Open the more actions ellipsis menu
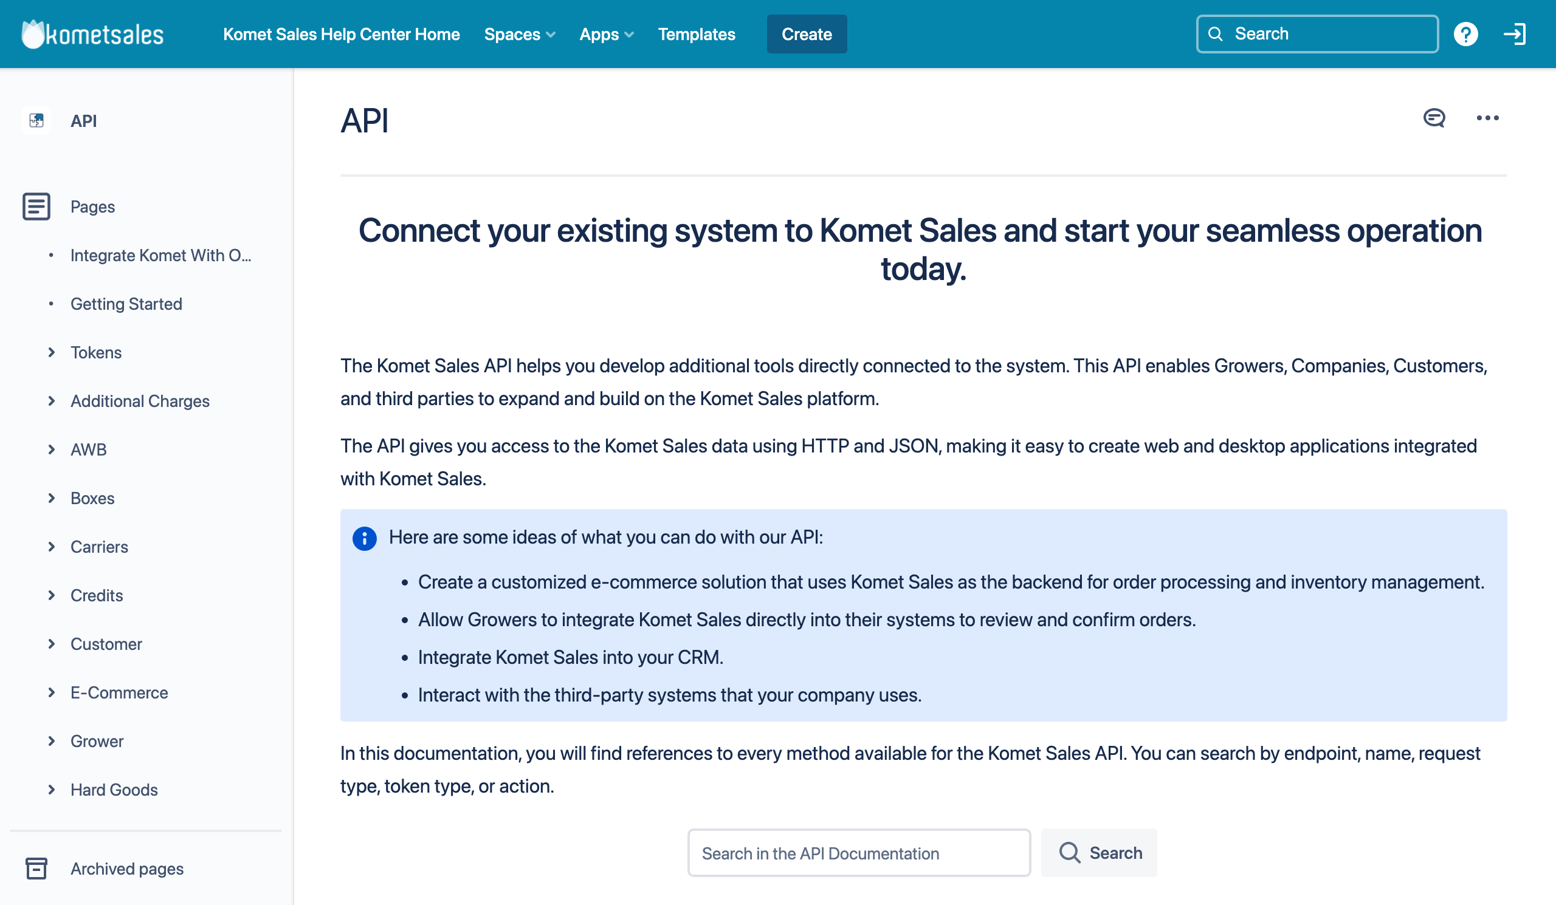The height and width of the screenshot is (905, 1556). tap(1487, 118)
